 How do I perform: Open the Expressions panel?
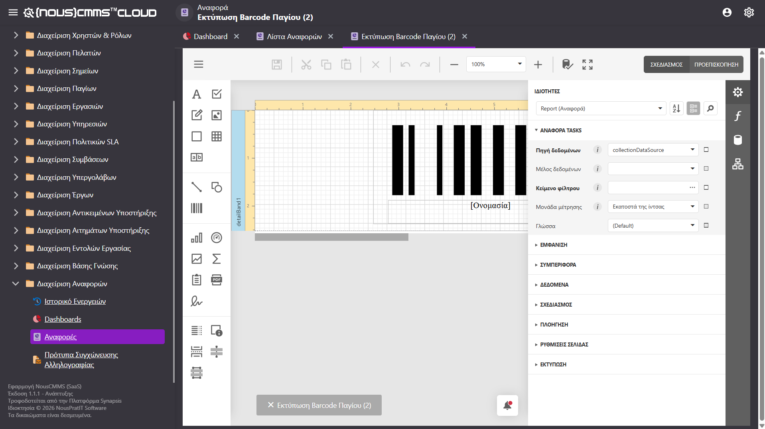[737, 116]
